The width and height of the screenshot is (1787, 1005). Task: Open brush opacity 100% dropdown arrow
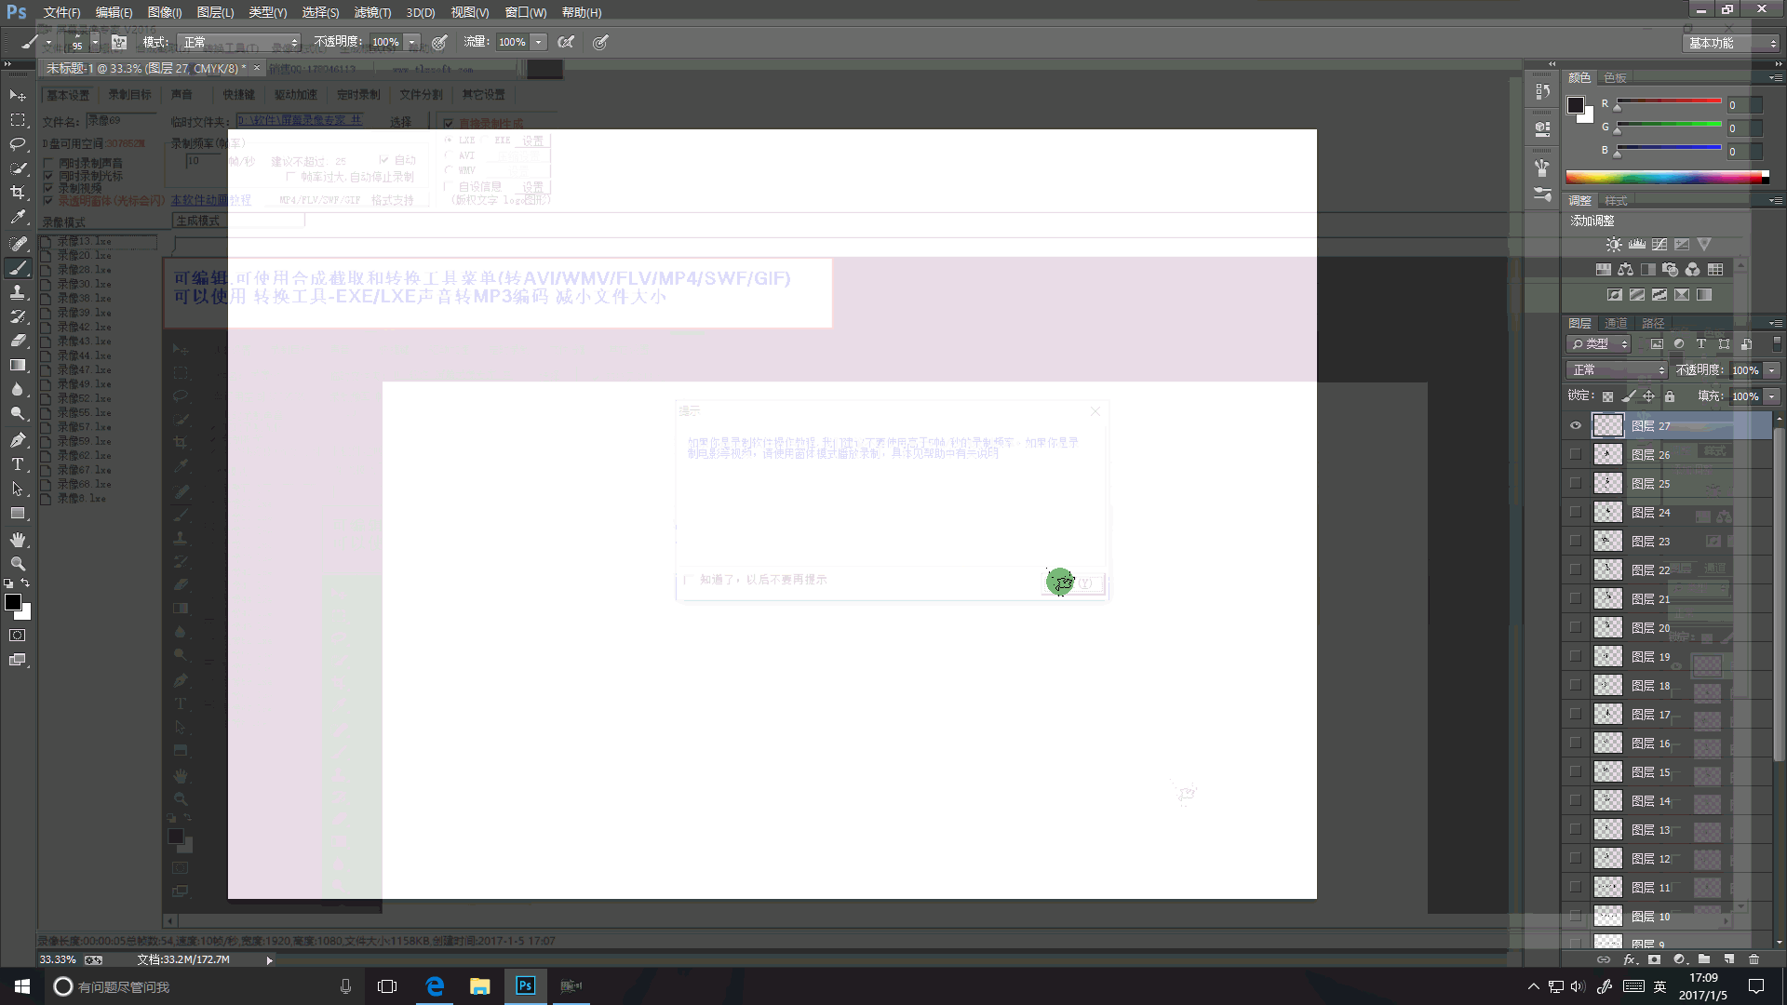[x=411, y=42]
